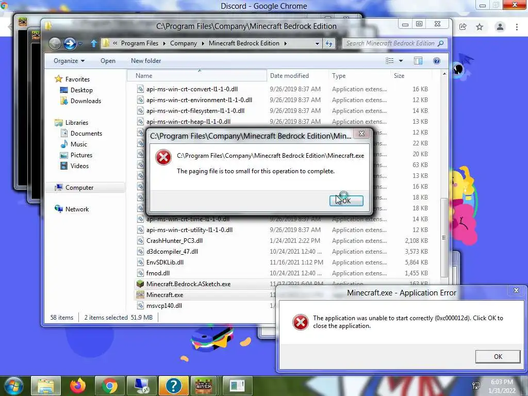Click Open in the Explorer toolbar
The image size is (528, 396).
[x=108, y=61]
